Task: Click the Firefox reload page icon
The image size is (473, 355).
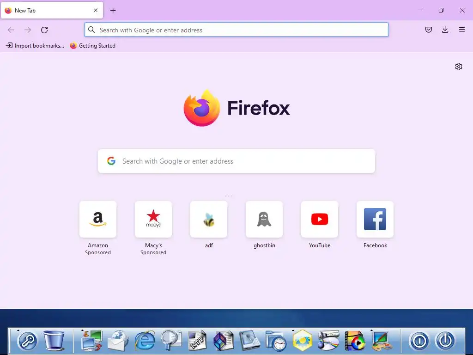Action: (44, 30)
